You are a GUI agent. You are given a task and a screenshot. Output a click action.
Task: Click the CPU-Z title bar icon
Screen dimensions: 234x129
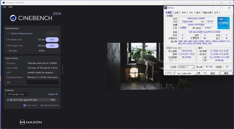[x=166, y=8]
